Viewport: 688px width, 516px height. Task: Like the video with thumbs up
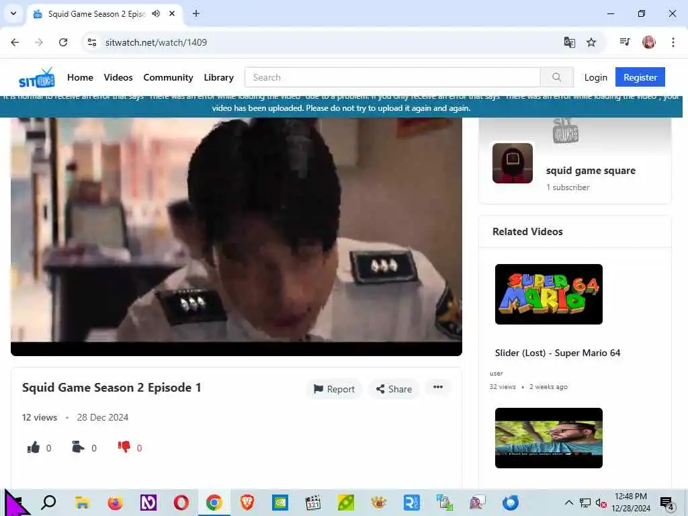click(34, 447)
